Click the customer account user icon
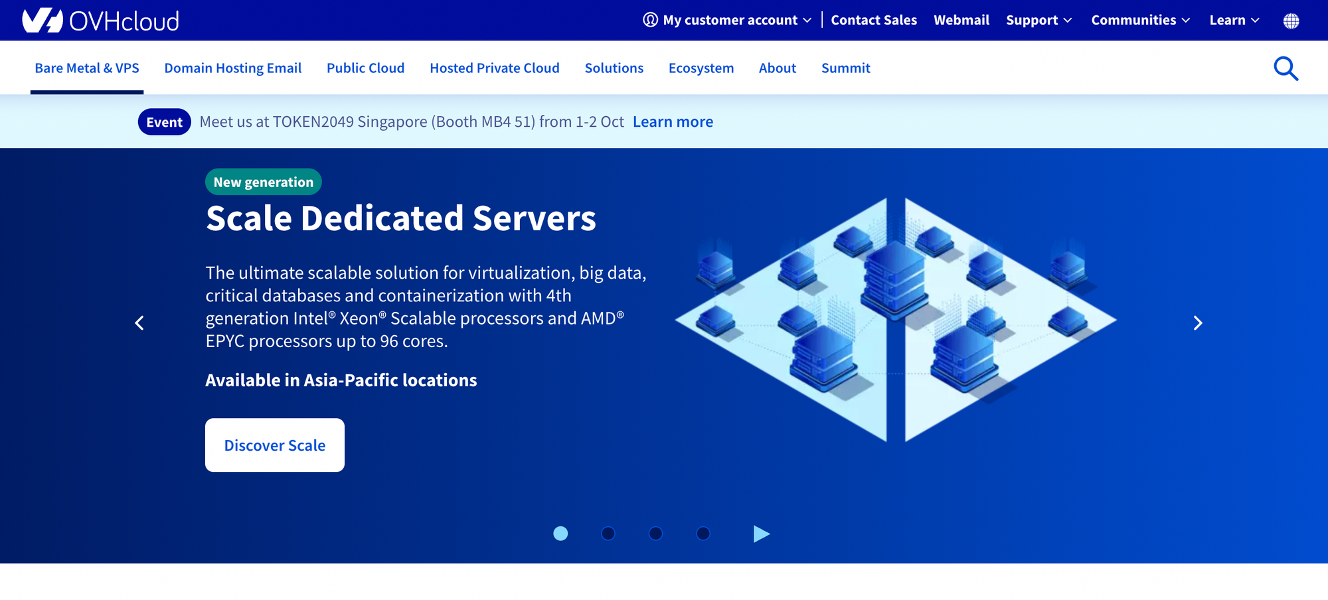1328x600 pixels. pyautogui.click(x=650, y=20)
